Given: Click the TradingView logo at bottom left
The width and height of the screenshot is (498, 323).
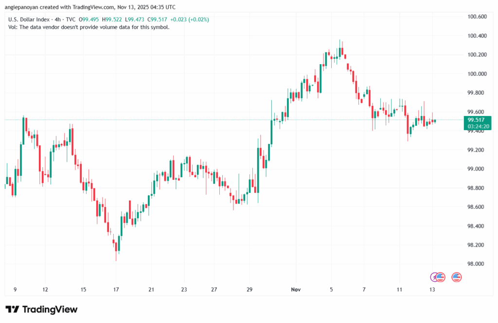Looking at the screenshot, I should [x=41, y=309].
